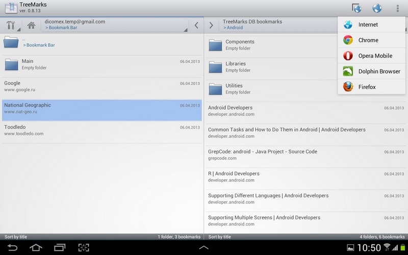The height and width of the screenshot is (255, 408).
Task: Tap the Main folder icon
Action: (x=12, y=64)
